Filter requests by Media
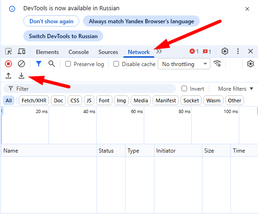The image size is (258, 214). tap(141, 100)
